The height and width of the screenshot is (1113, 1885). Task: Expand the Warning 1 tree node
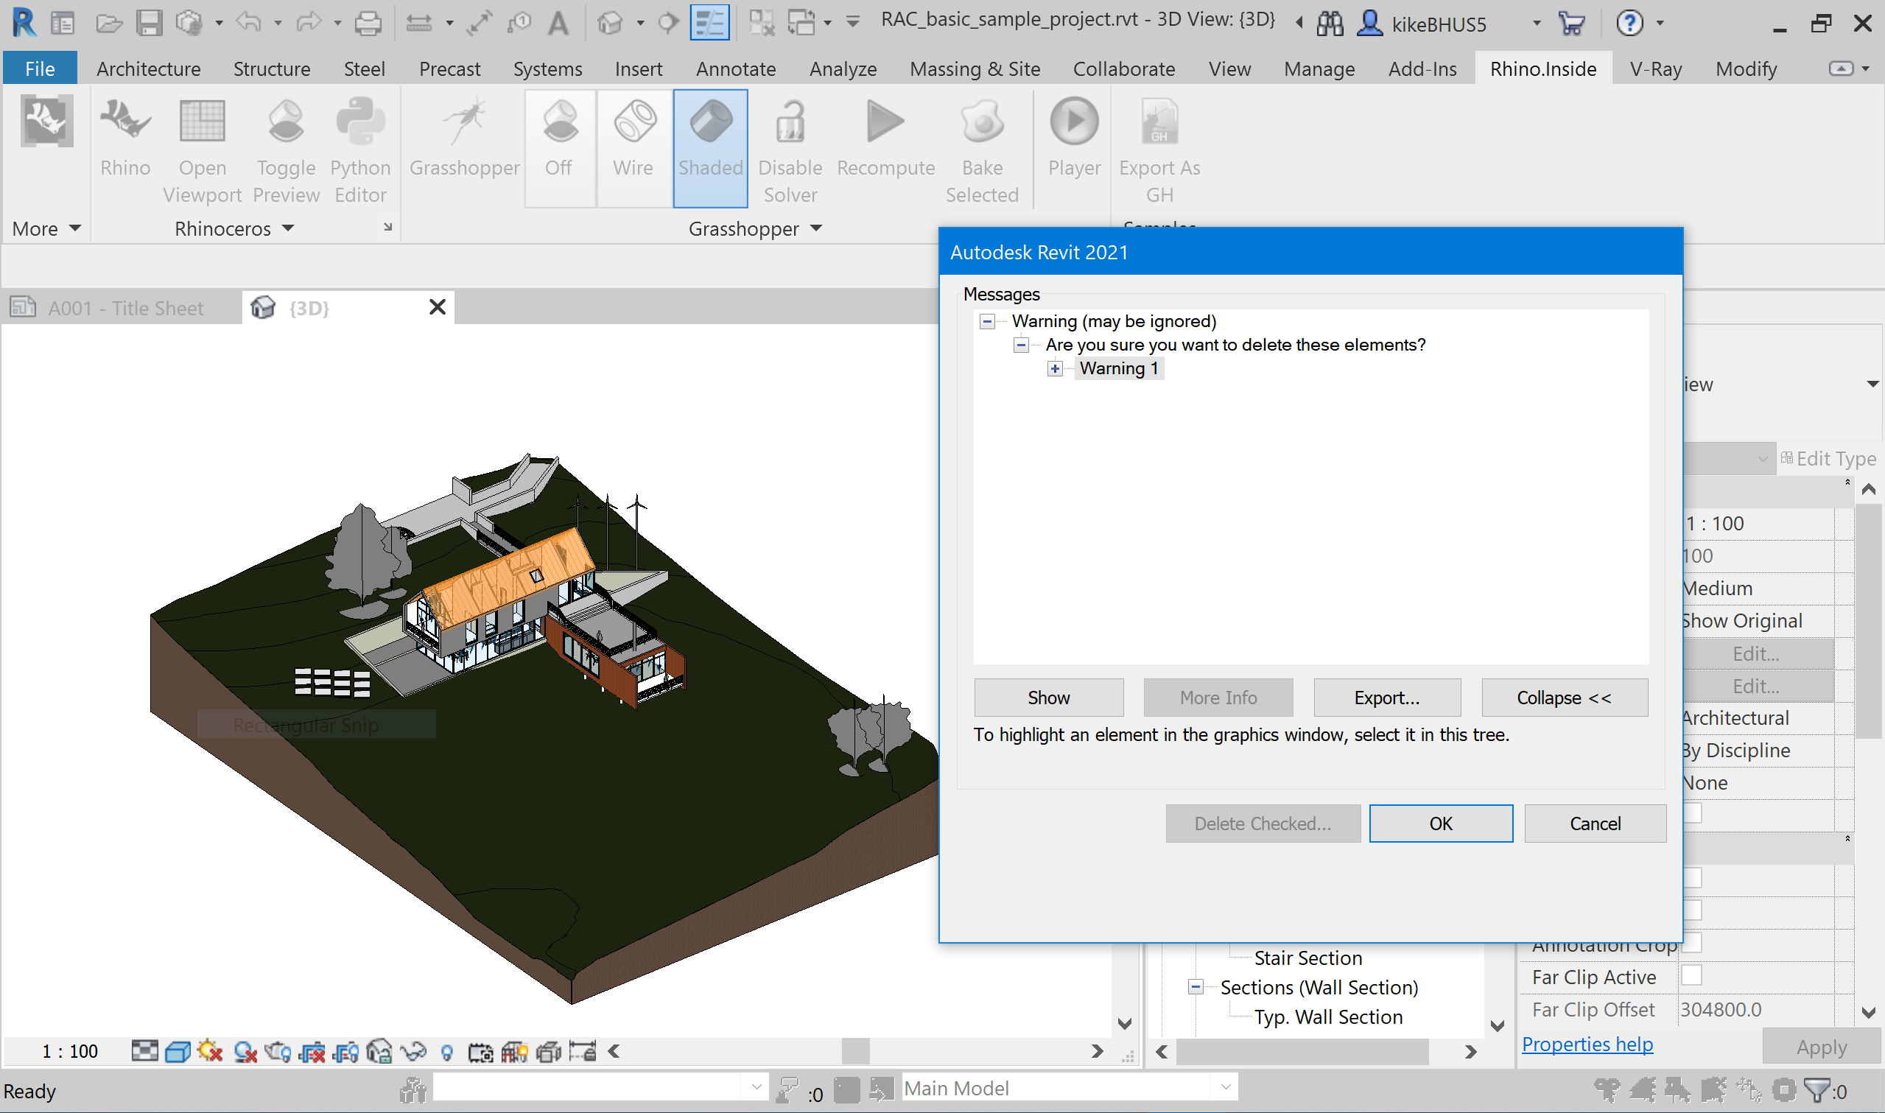1054,368
